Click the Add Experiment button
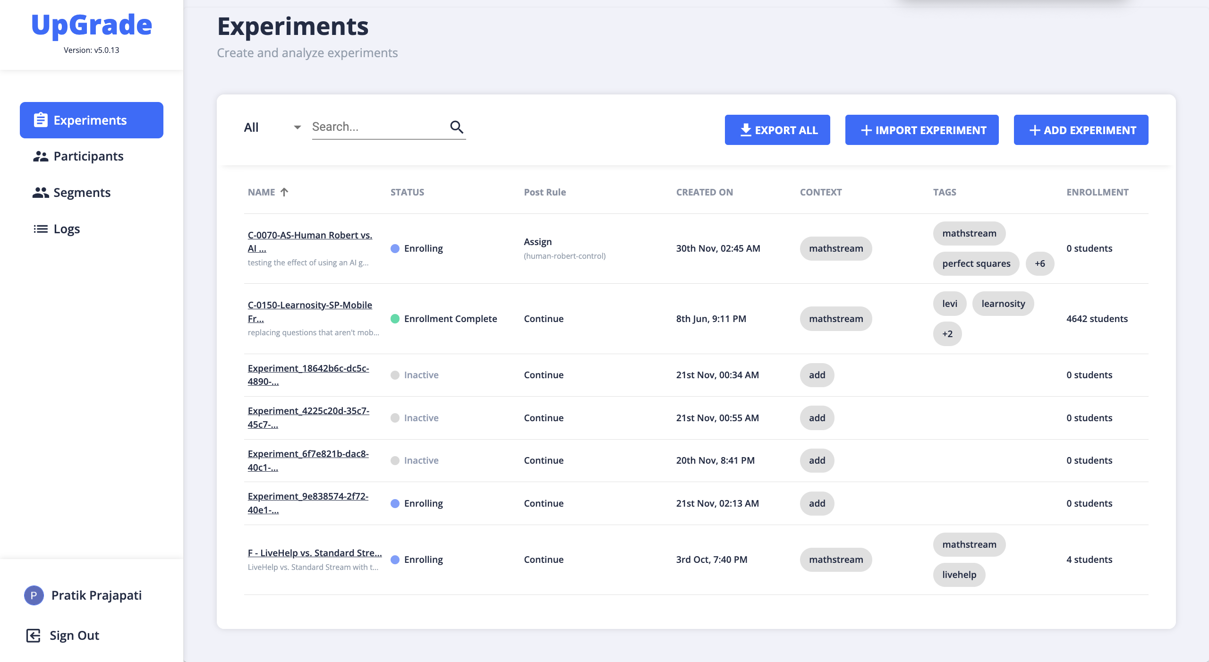Image resolution: width=1209 pixels, height=662 pixels. click(1081, 130)
